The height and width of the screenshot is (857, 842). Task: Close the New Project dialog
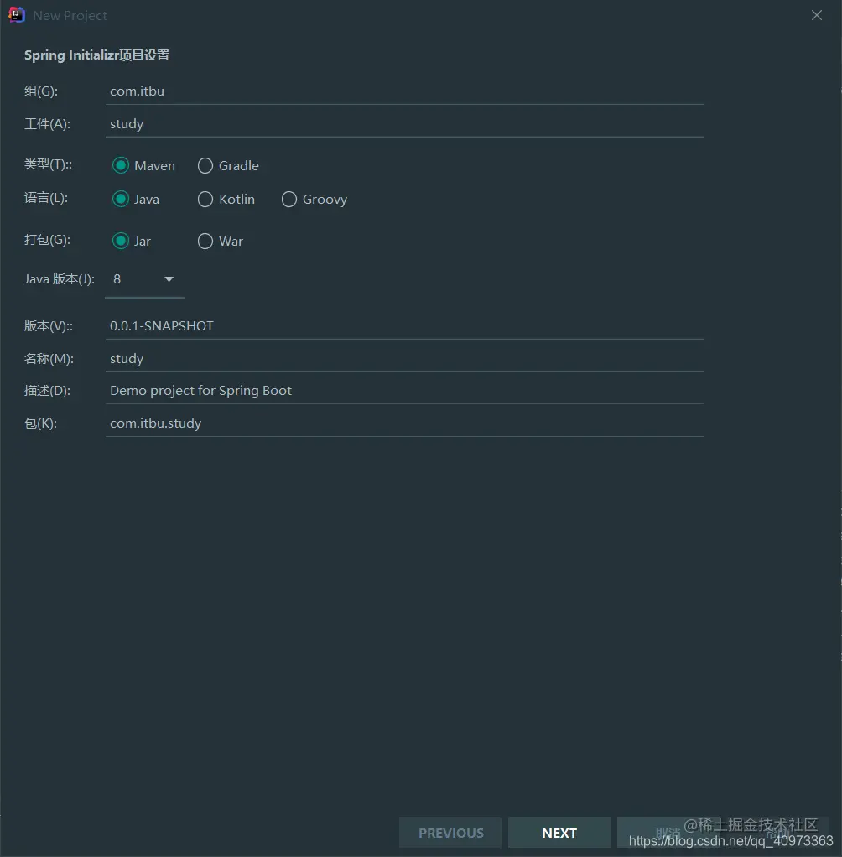point(816,15)
